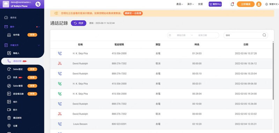Image resolution: width=279 pixels, height=133 pixels.
Task: Click the search magnifier icon
Action: point(264,35)
